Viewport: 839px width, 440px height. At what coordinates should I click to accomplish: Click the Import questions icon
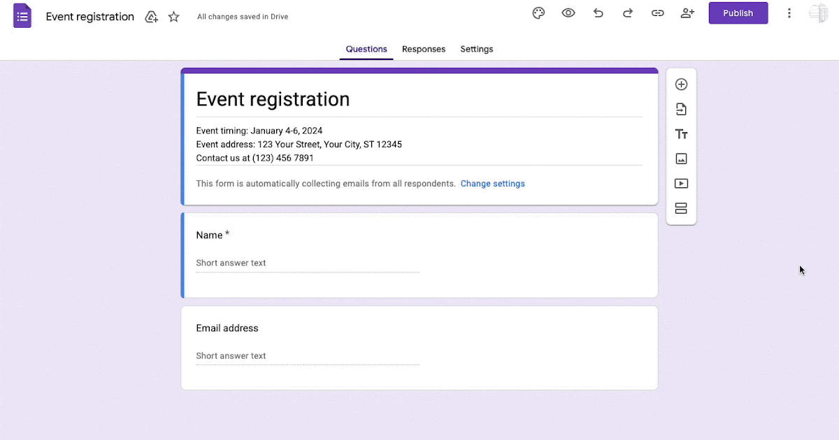point(681,110)
